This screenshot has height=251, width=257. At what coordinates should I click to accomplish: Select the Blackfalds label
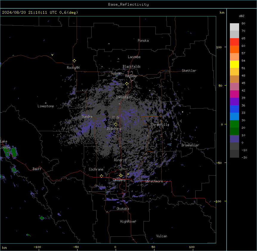pos(131,66)
